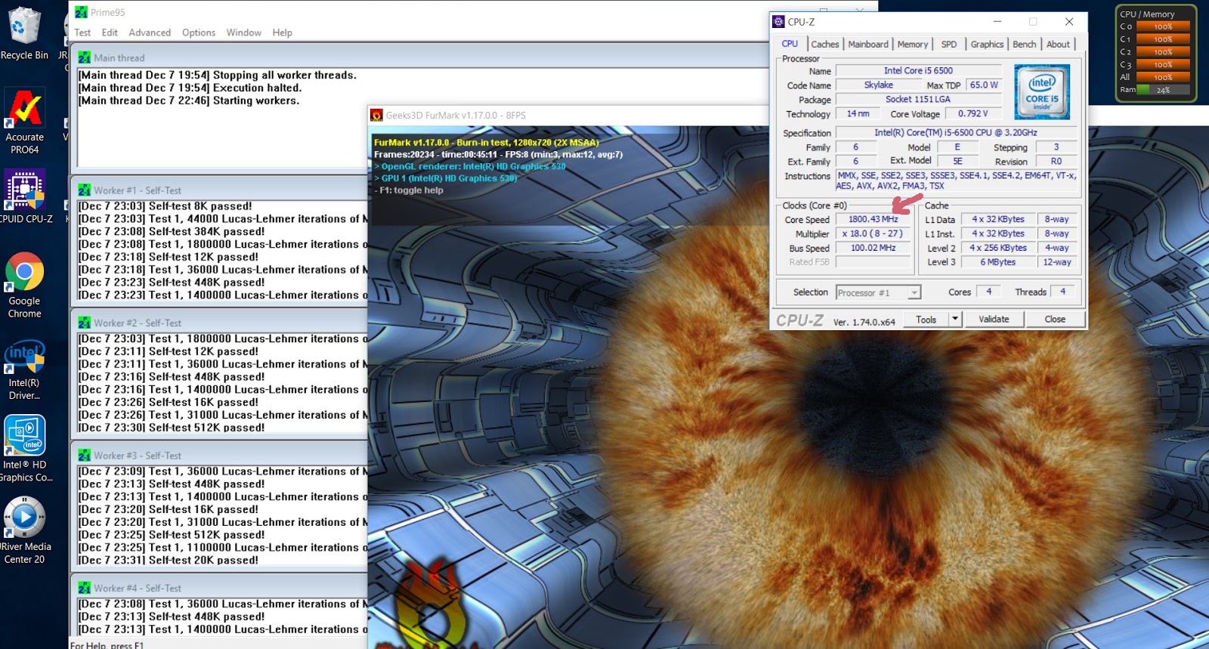Click the multiplier value 'x 18.0 (8 - 27)'
This screenshot has height=649, width=1209.
[x=873, y=234]
